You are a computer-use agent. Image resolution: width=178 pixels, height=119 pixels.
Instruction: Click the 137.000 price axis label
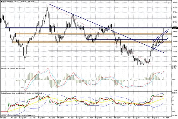pyautogui.click(x=175, y=12)
